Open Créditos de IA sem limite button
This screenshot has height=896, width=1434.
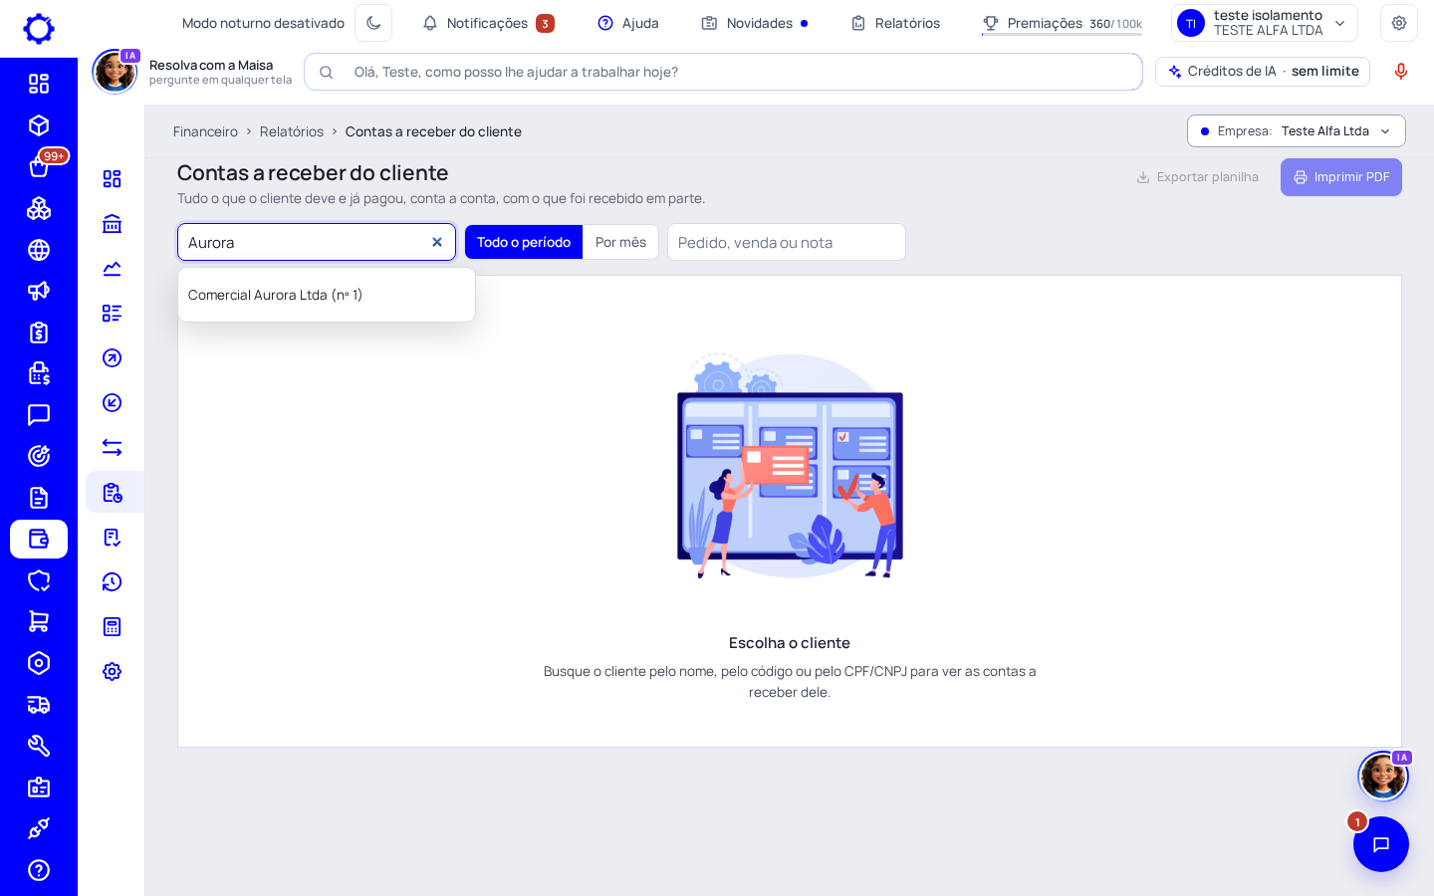[1263, 72]
